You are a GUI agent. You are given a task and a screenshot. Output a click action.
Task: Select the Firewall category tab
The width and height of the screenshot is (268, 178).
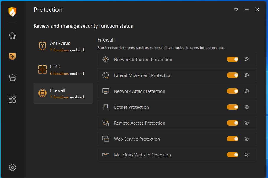pyautogui.click(x=63, y=93)
